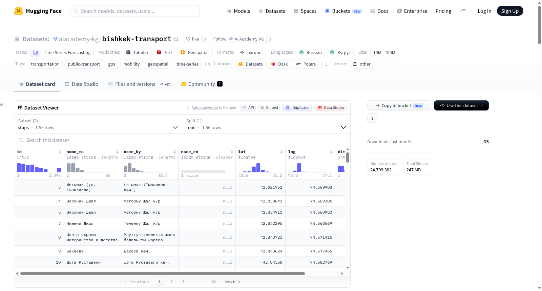Viewport: 542px width, 291px height.
Task: Select the Polars library tag
Action: click(x=306, y=64)
